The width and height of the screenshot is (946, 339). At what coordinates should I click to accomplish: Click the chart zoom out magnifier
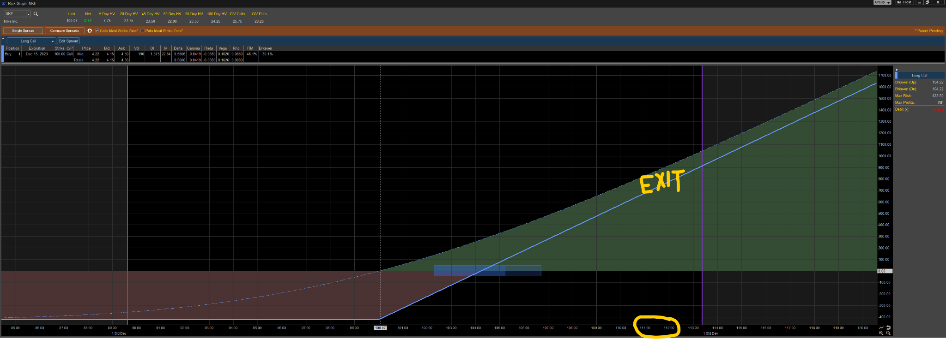(888, 333)
